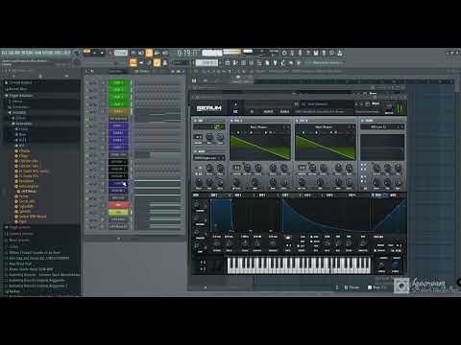
Task: Open the FILE menu
Action: pos(4,53)
